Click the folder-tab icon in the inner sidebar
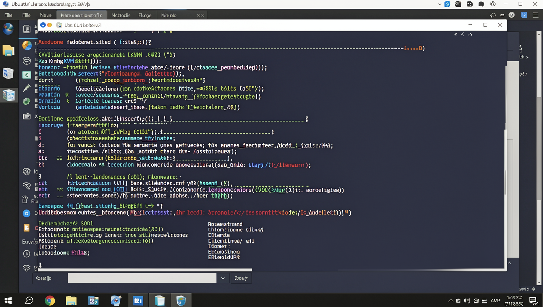This screenshot has height=307, width=543. (x=26, y=117)
